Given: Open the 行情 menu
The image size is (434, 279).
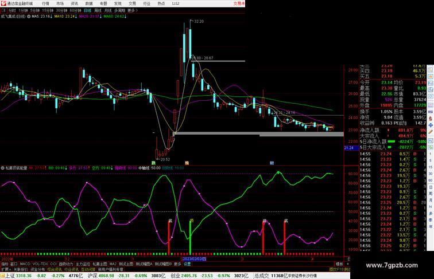Looking at the screenshot, I should click(x=45, y=3).
